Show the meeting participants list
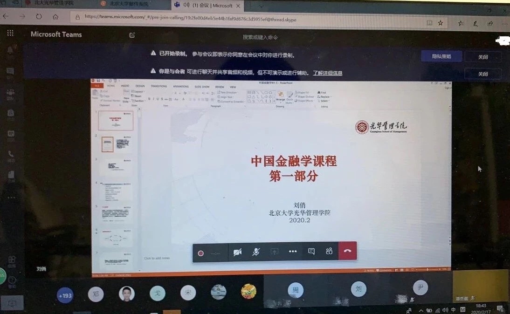The image size is (510, 314). [x=329, y=252]
